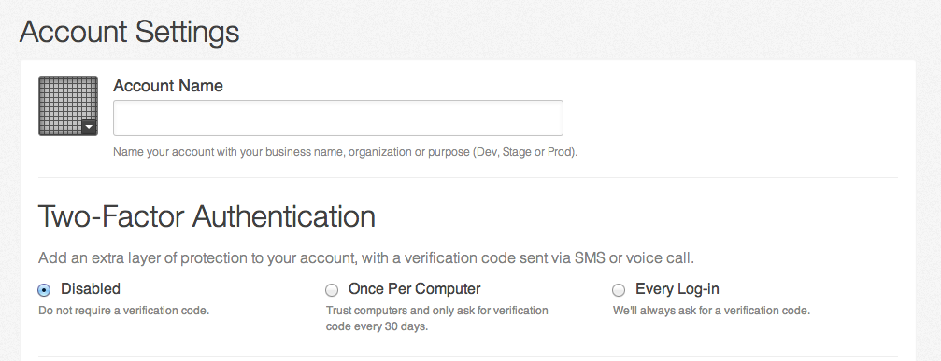This screenshot has height=361, width=941.
Task: Click 'Trust computers and only ask' description
Action: [437, 318]
